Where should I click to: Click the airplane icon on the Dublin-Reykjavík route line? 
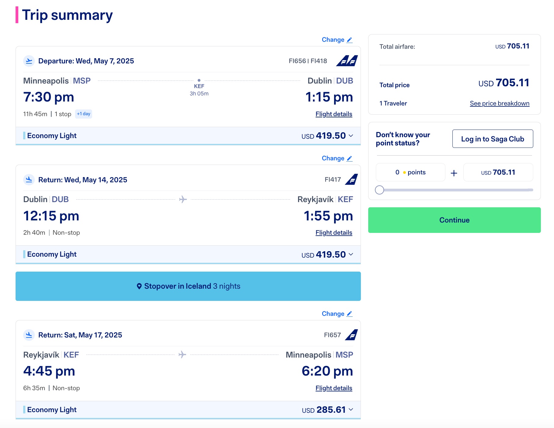182,199
